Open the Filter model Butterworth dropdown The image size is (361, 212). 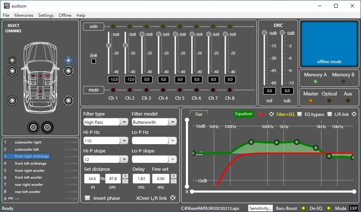coord(173,122)
